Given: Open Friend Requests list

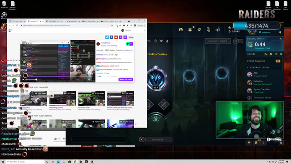Looking at the screenshot, I should (x=264, y=61).
